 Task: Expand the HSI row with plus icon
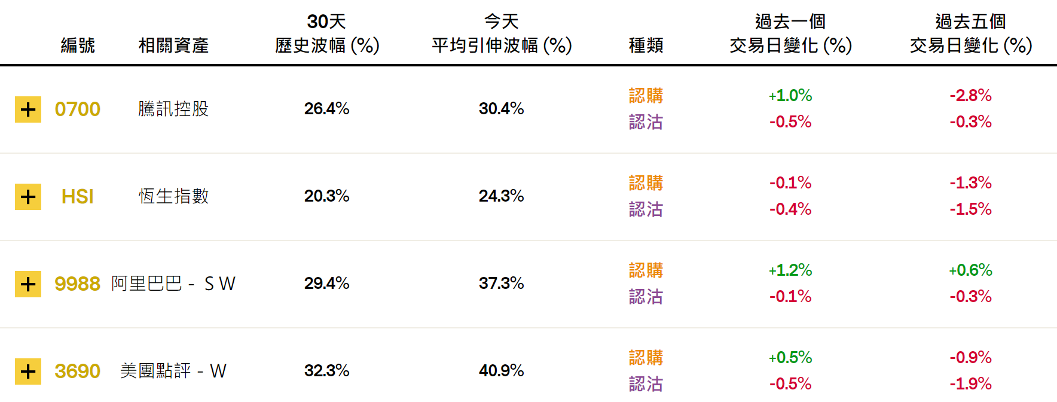click(x=28, y=197)
